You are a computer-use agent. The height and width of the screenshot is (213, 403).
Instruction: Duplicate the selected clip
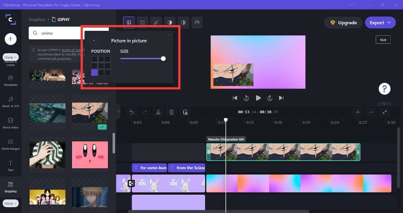185,112
